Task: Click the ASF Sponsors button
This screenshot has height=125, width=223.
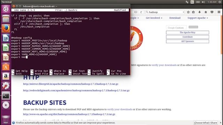Action: point(187,41)
